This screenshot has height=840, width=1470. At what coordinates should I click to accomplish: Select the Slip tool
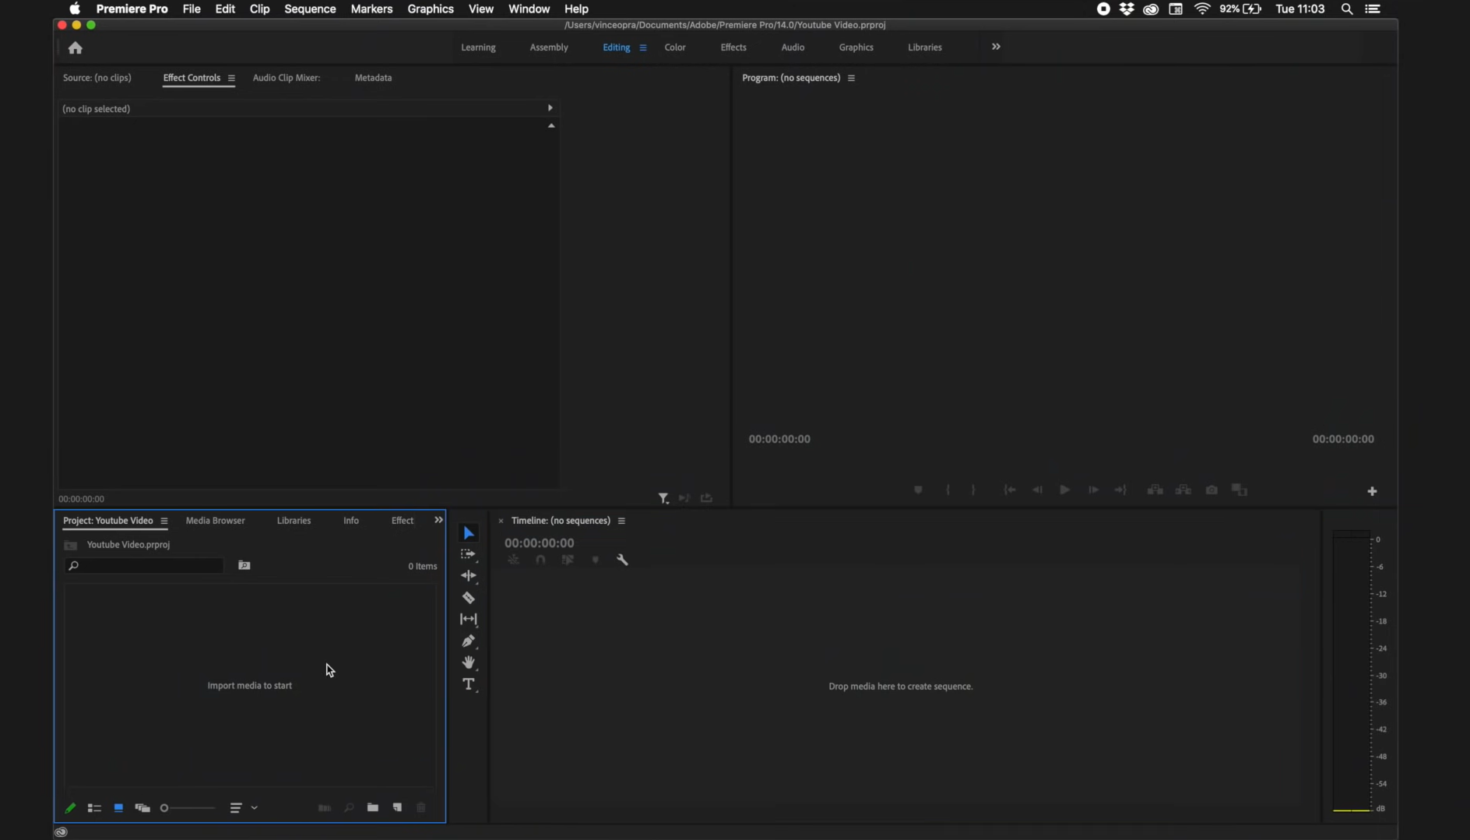click(x=468, y=619)
